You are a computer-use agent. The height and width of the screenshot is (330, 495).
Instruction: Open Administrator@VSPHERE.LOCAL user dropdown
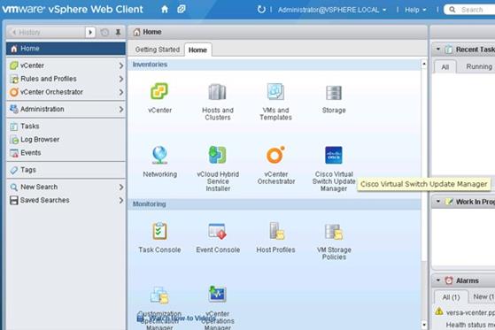click(332, 10)
